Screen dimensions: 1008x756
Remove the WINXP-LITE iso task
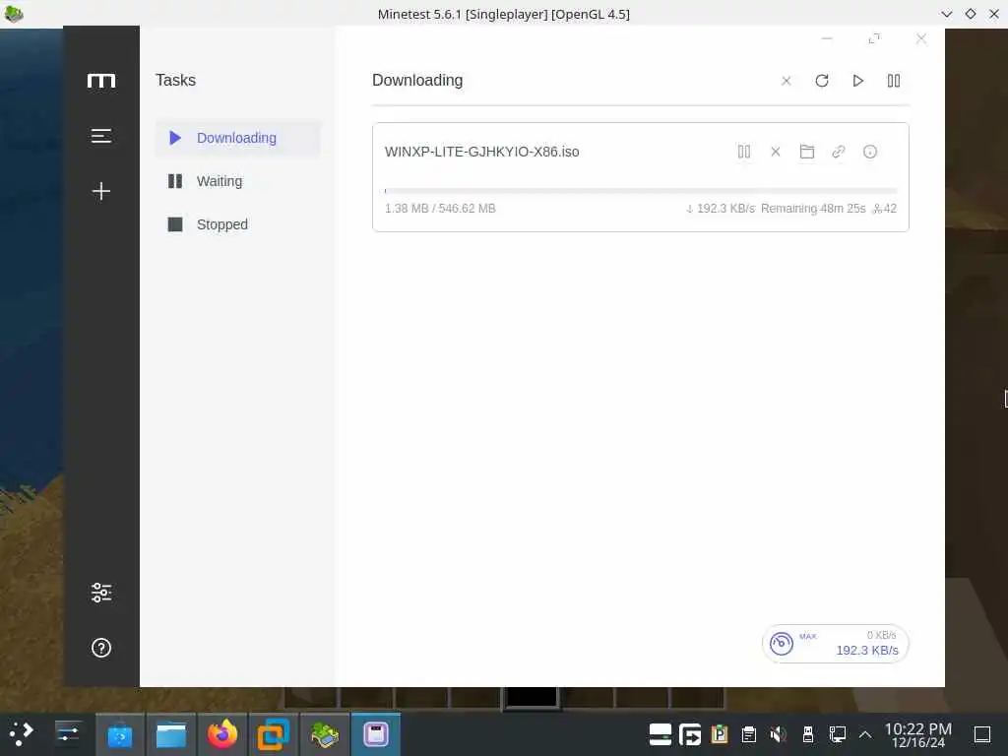[776, 152]
